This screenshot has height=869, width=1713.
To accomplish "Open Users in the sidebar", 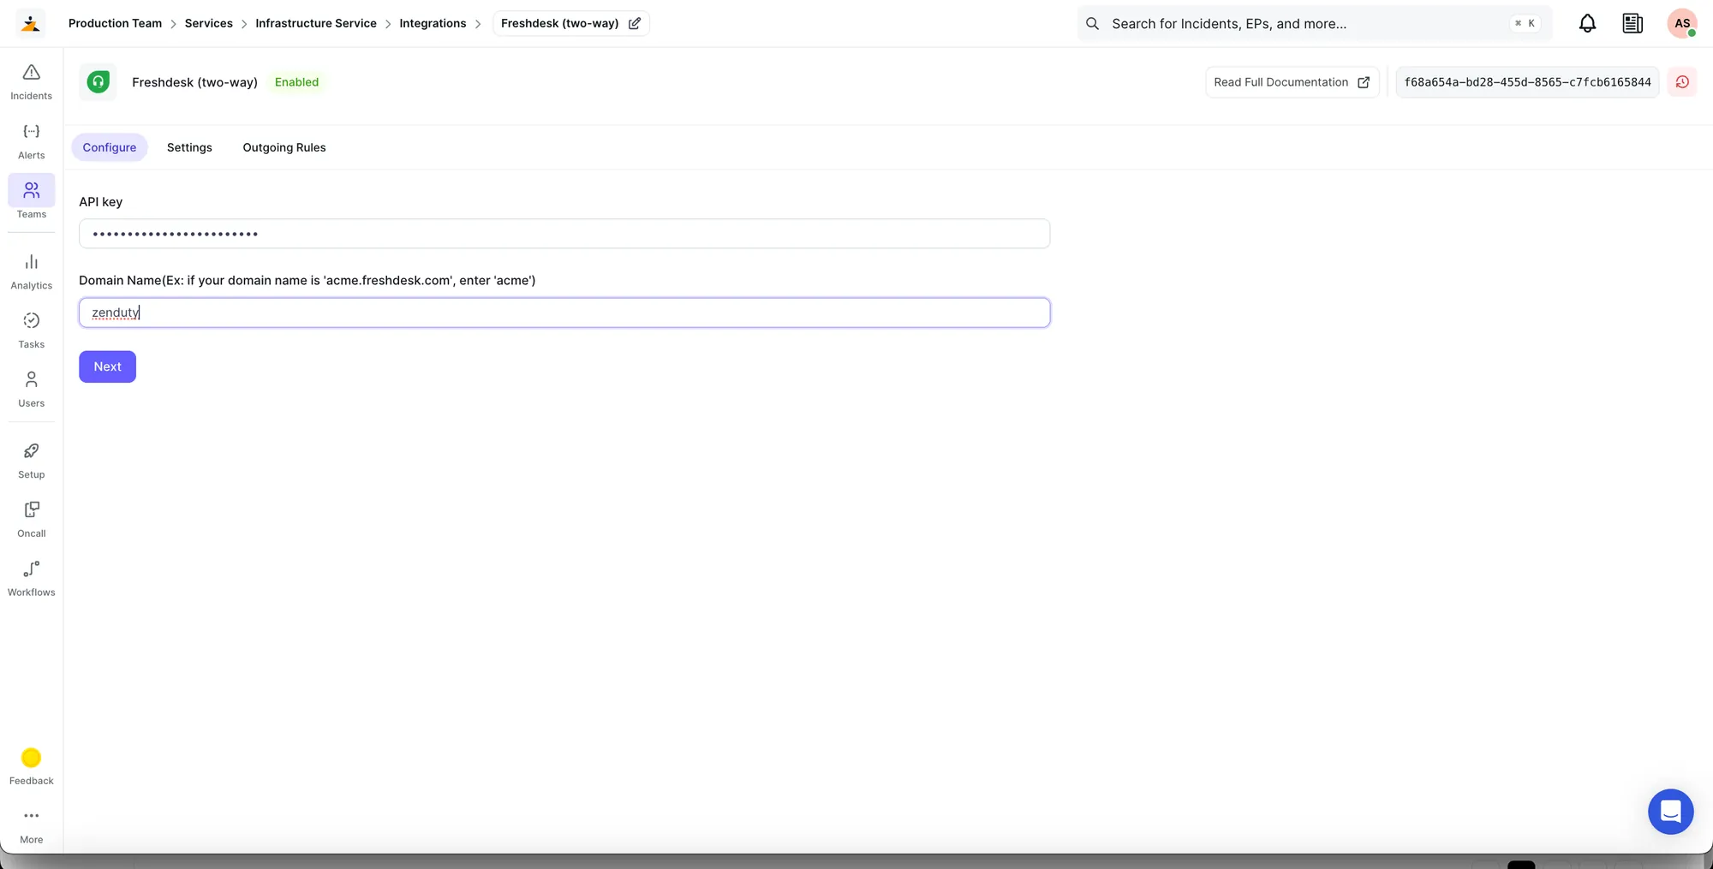I will point(31,390).
